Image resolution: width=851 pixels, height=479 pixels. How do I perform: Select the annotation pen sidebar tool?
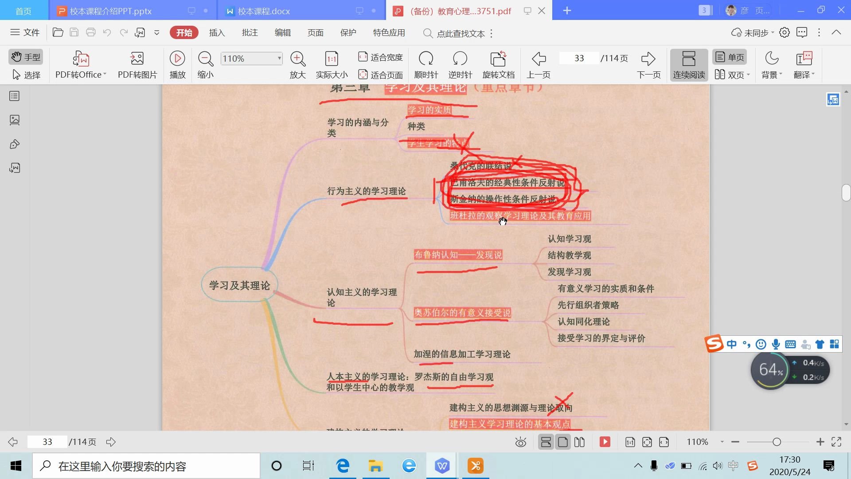[x=15, y=144]
